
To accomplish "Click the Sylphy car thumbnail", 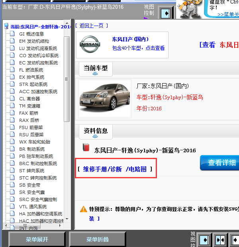I will (105, 99).
